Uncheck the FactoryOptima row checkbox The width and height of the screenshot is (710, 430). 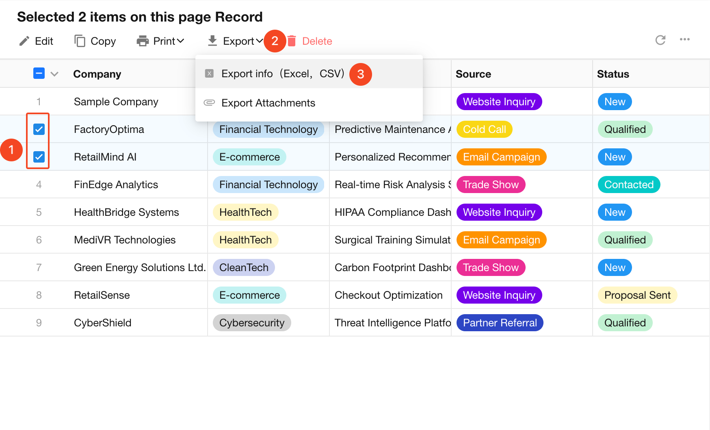coord(39,129)
